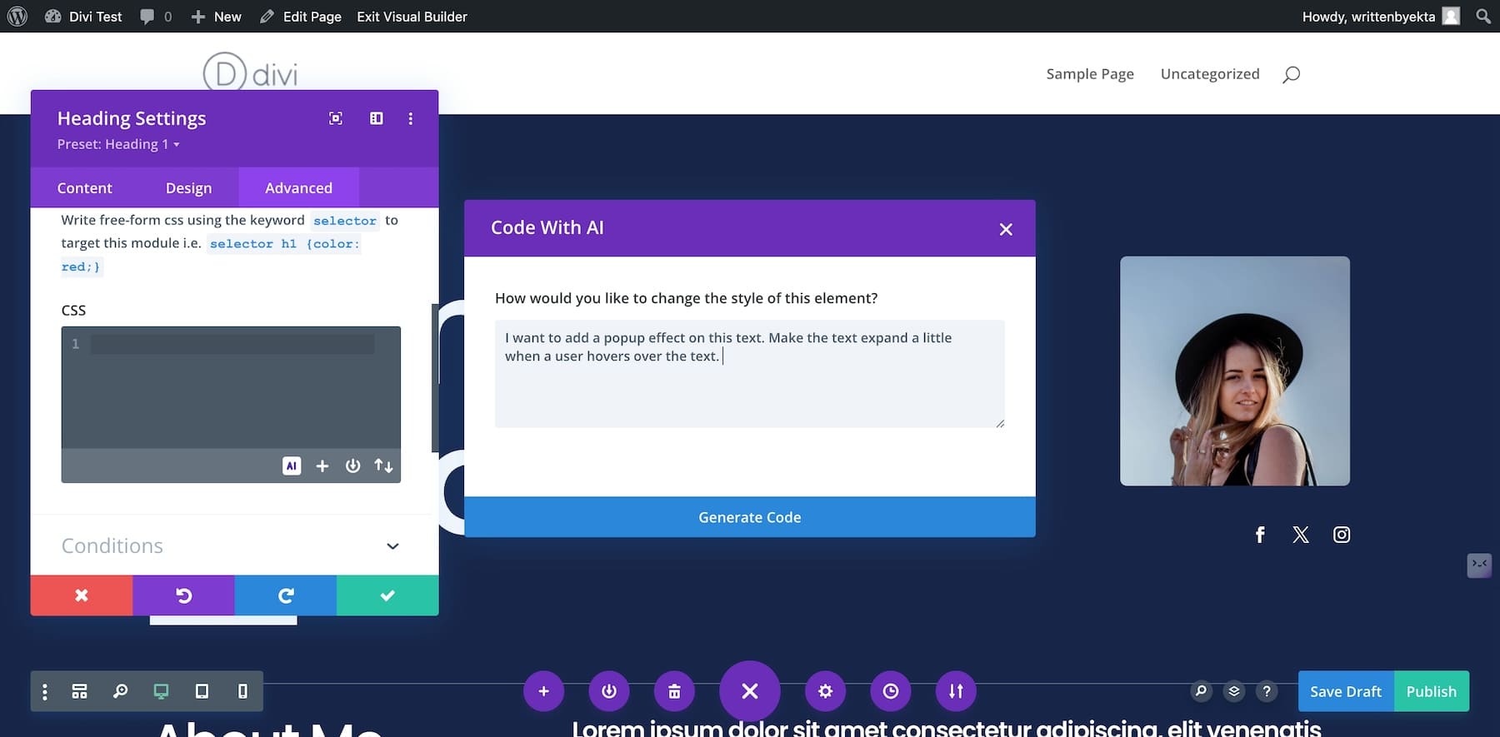The height and width of the screenshot is (737, 1500).
Task: Select tablet view mode
Action: 202,691
